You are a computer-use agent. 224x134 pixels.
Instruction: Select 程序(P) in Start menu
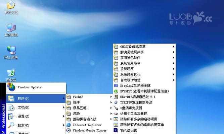pos(36,98)
